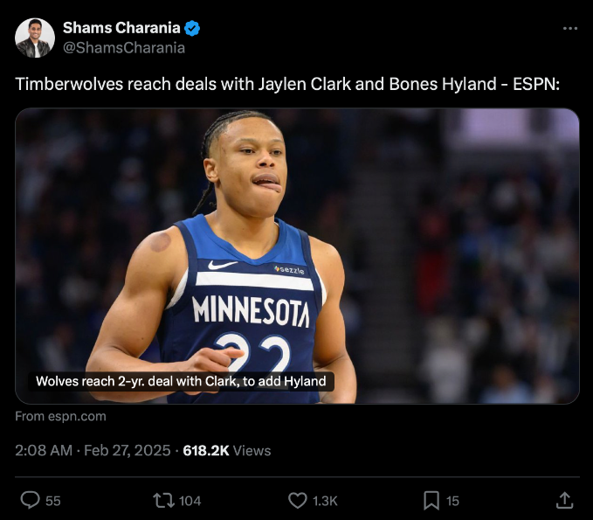
Task: Open the @ShamsCharania handle link
Action: (x=124, y=48)
